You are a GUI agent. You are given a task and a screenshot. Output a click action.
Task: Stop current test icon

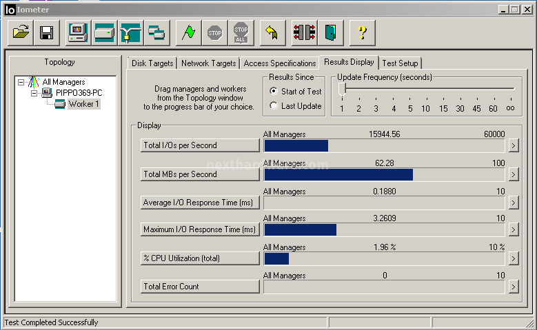tap(215, 33)
